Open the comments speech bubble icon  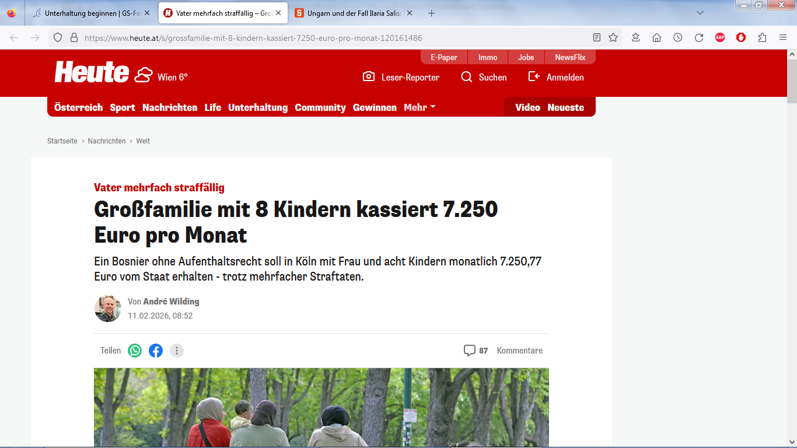469,351
